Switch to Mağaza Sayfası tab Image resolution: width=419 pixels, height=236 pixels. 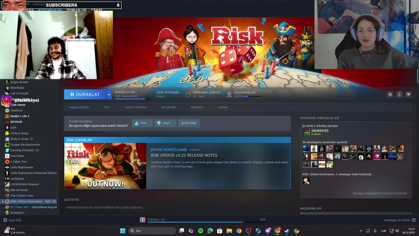[79, 107]
